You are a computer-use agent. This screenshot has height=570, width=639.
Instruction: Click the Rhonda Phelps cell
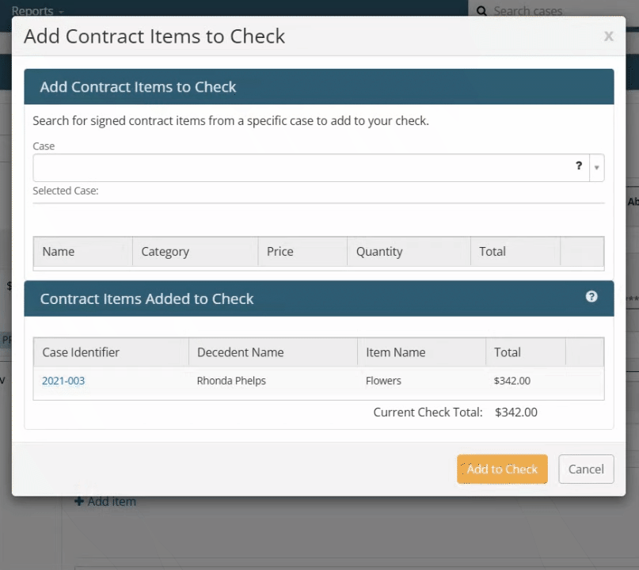pos(231,381)
